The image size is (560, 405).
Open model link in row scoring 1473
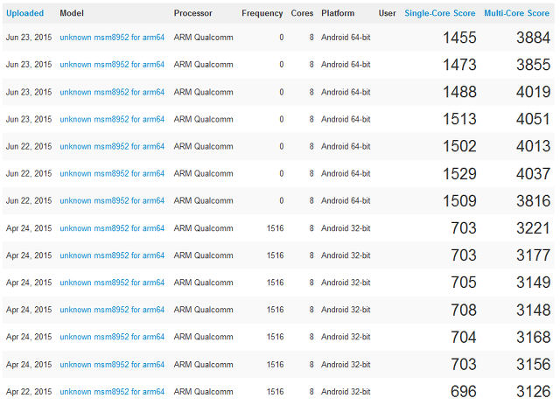[x=112, y=65]
